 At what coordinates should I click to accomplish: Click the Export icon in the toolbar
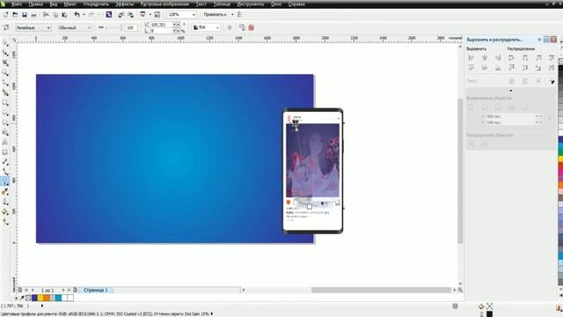[x=131, y=15]
